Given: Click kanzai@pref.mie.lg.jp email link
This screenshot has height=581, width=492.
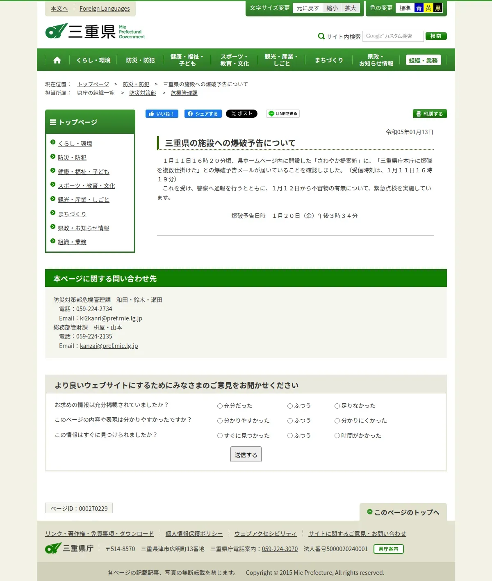Looking at the screenshot, I should click(x=109, y=345).
